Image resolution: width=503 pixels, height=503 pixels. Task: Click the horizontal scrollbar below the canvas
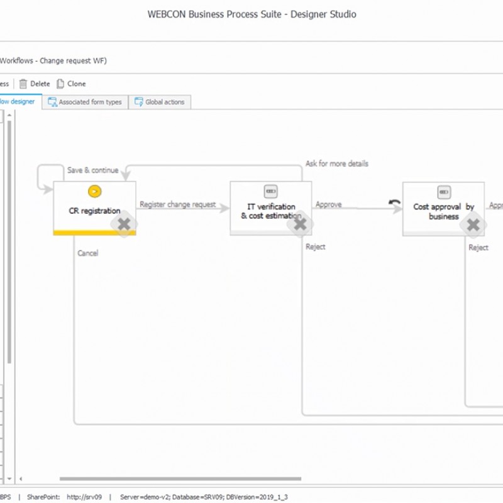point(152,479)
